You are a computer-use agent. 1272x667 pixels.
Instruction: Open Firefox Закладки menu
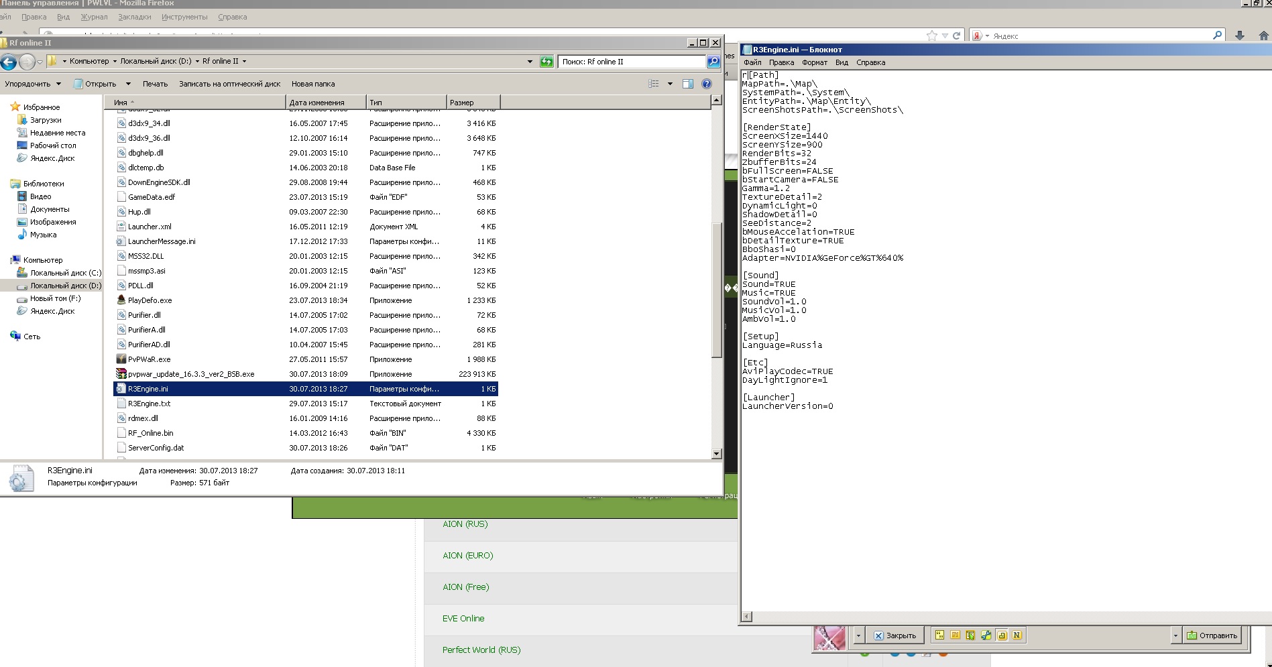(x=135, y=17)
